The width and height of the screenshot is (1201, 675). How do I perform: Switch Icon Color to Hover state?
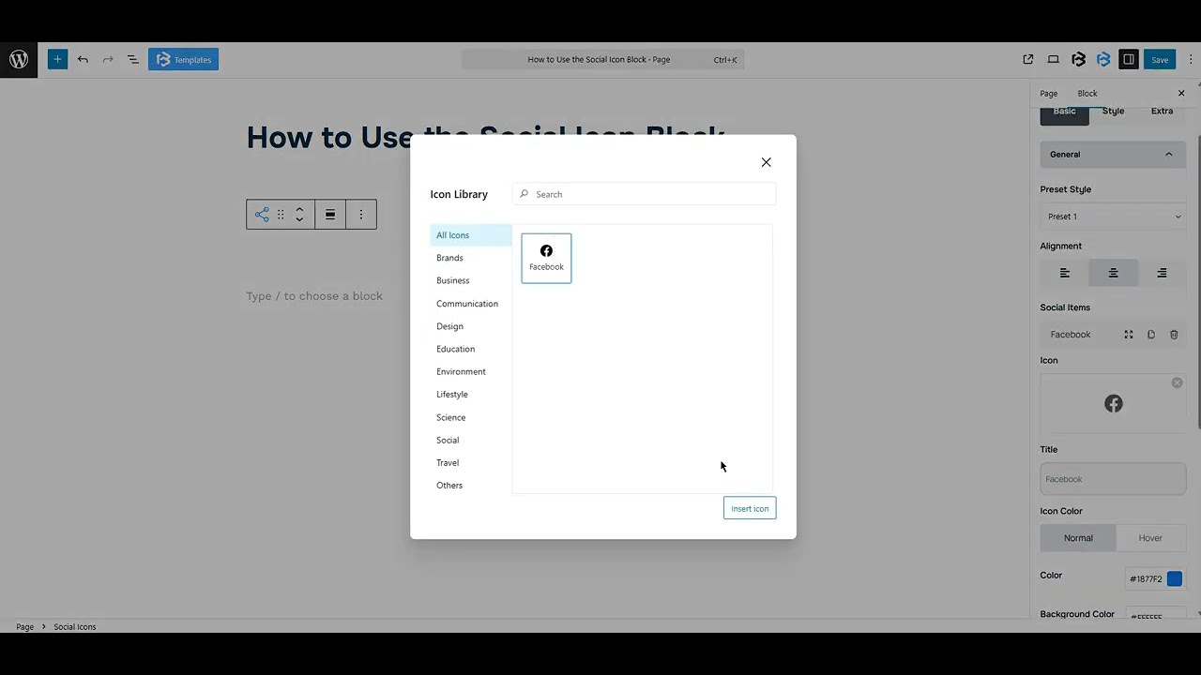point(1150,537)
